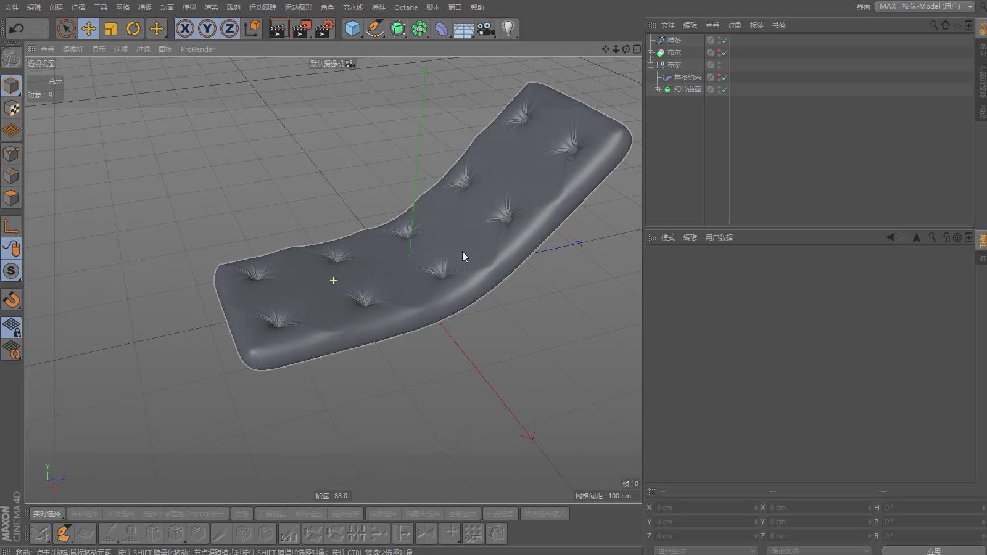Click the Floor environment icon
The height and width of the screenshot is (555, 987).
pos(464,28)
